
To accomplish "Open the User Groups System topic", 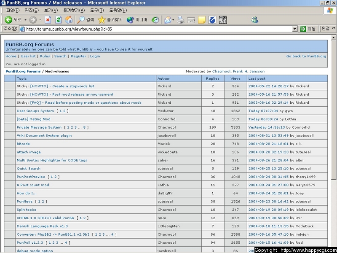I will tap(35, 111).
